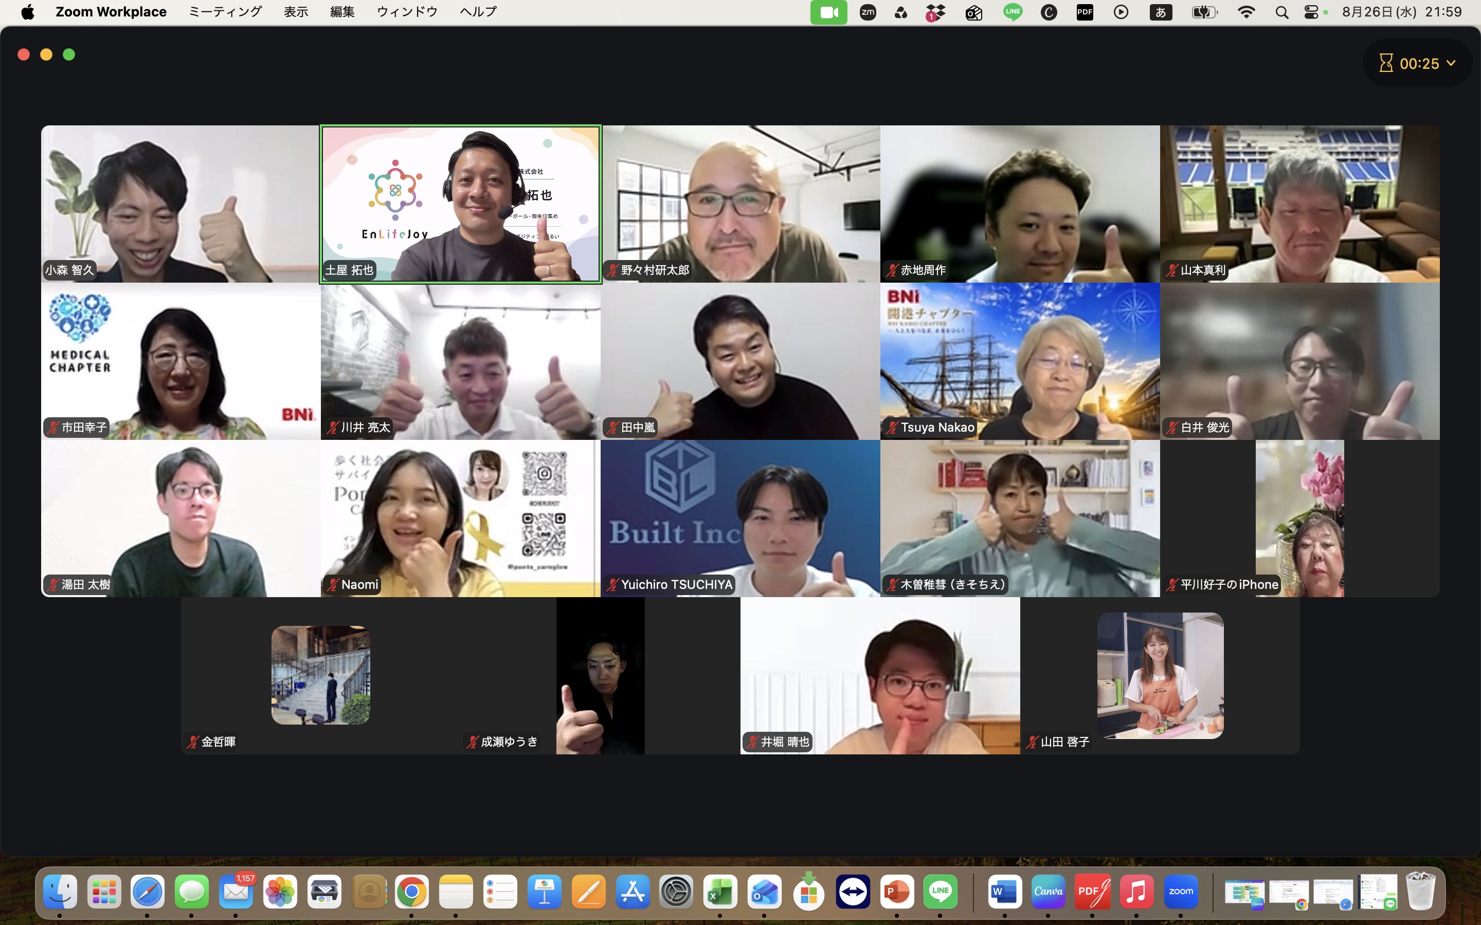Launch Zoom from the Dock
The width and height of the screenshot is (1481, 925).
point(1181,892)
